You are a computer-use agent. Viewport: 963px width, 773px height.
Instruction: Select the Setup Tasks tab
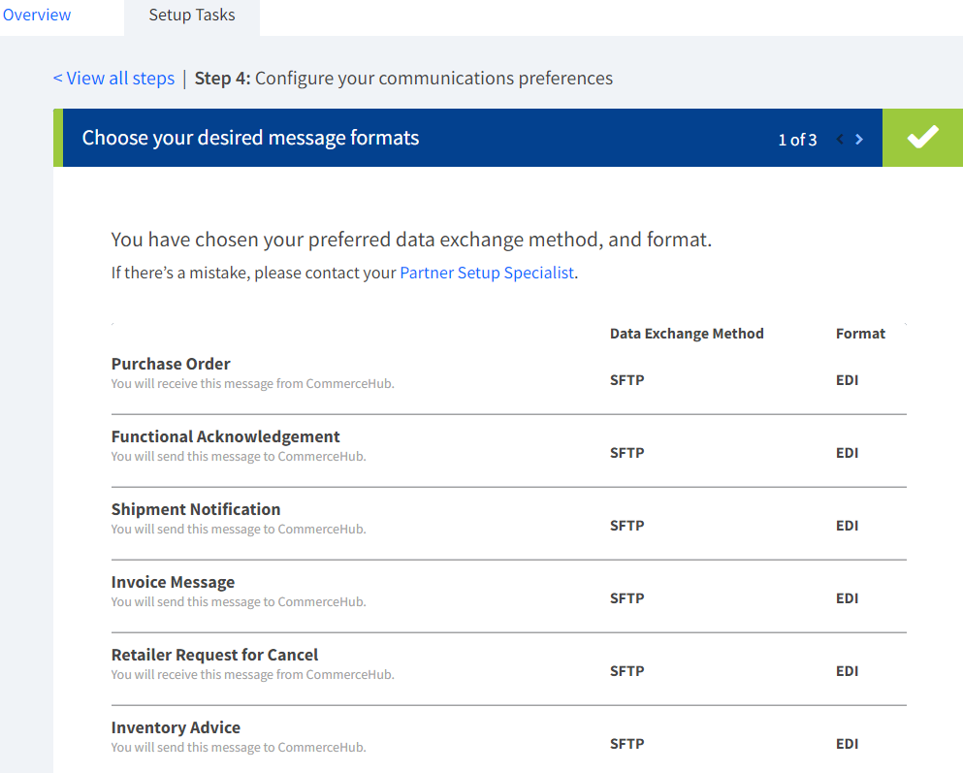(x=191, y=16)
